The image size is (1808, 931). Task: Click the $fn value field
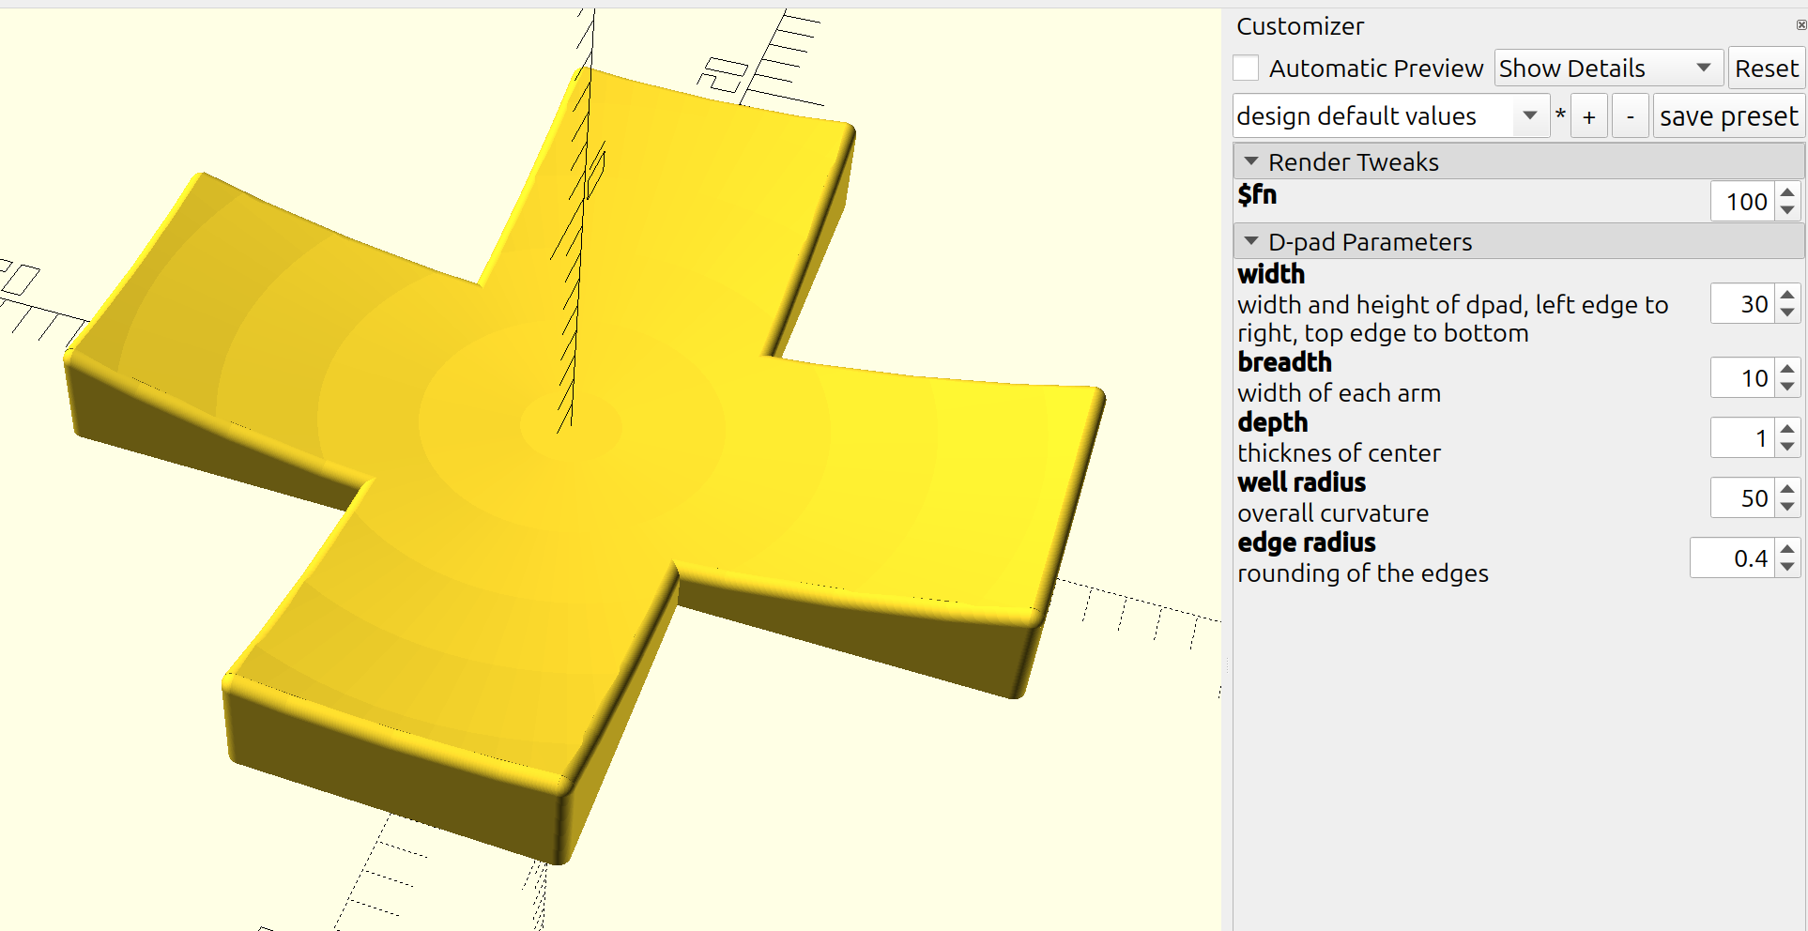click(x=1742, y=202)
